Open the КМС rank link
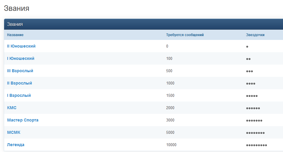Screen dimensions: 283x152 point(12,108)
